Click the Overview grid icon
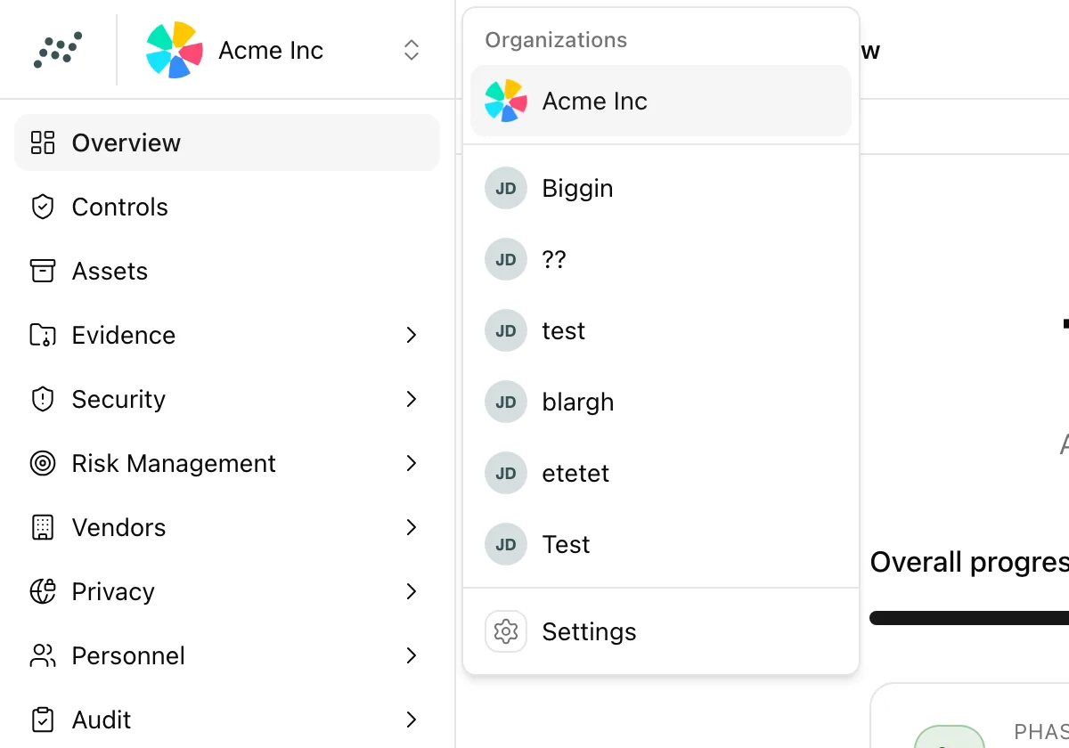Viewport: 1069px width, 748px height. click(x=43, y=142)
